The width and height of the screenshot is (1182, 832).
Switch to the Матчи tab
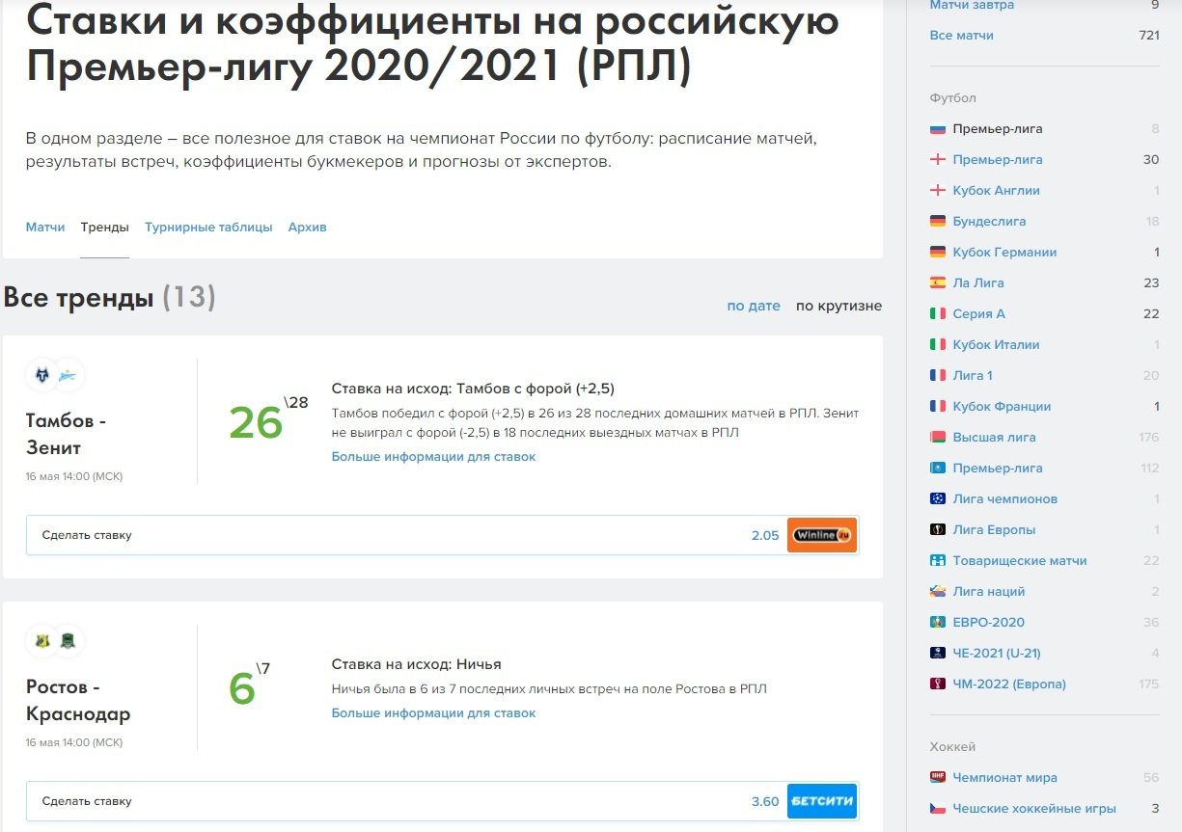point(45,228)
